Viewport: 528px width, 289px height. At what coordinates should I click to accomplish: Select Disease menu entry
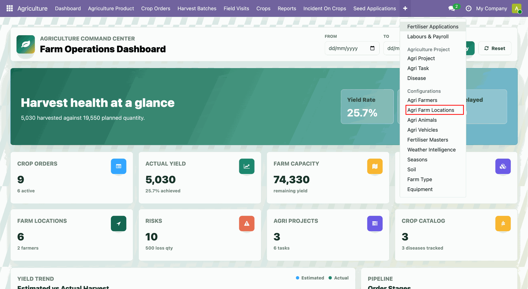[x=433, y=78]
